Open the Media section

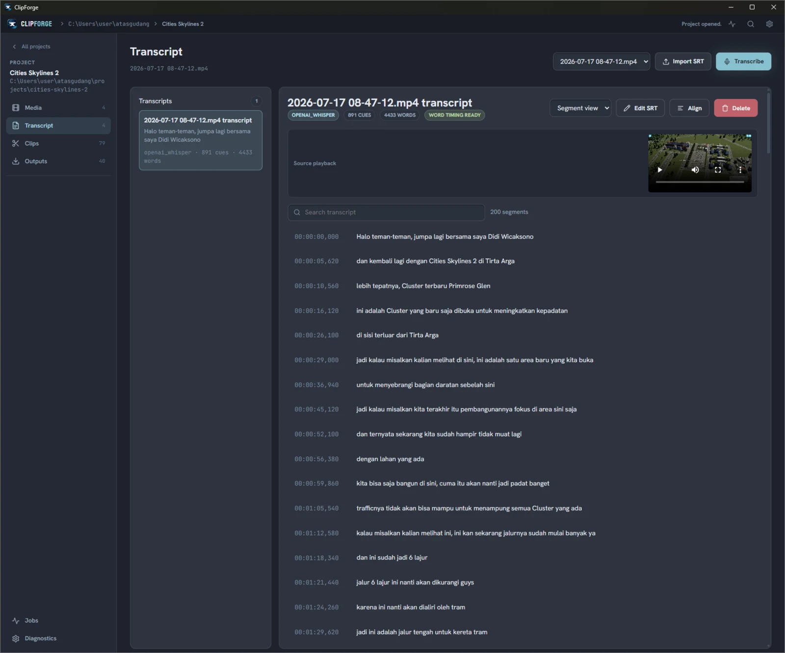tap(58, 108)
